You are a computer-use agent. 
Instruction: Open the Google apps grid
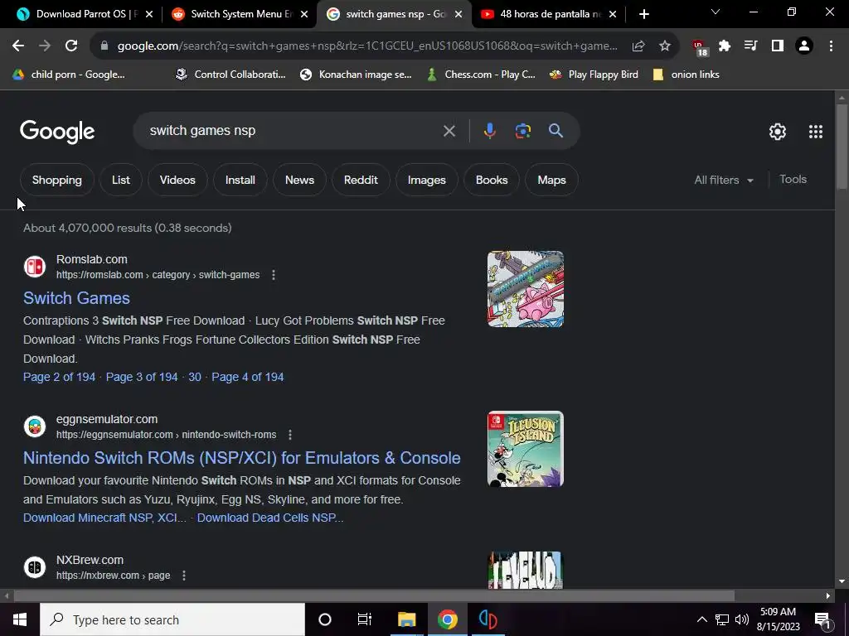pyautogui.click(x=816, y=132)
